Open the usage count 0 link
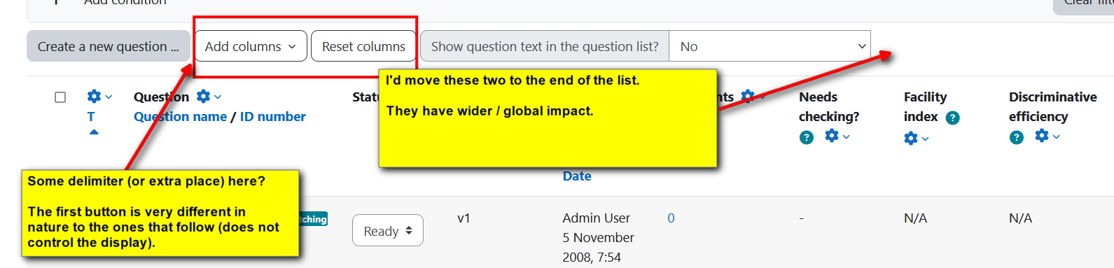The height and width of the screenshot is (268, 1114). point(671,218)
